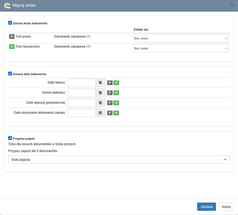Toggle Zmiana daty dokumentu checkbox
Image resolution: width=238 pixels, height=215 pixels.
coord(10,74)
